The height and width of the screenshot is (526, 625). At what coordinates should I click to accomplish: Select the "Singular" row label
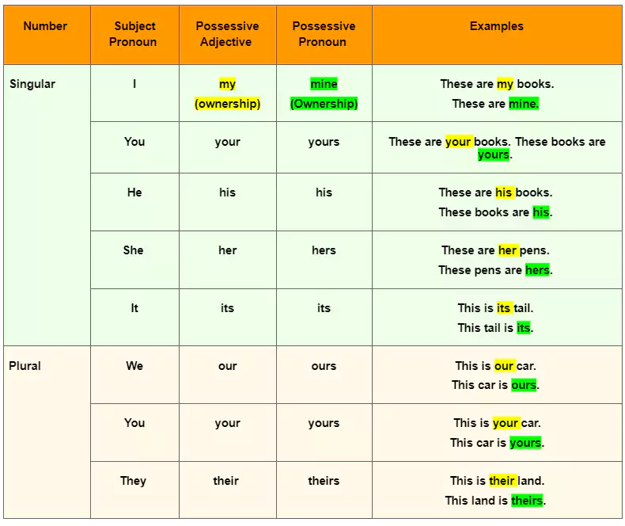[x=32, y=84]
